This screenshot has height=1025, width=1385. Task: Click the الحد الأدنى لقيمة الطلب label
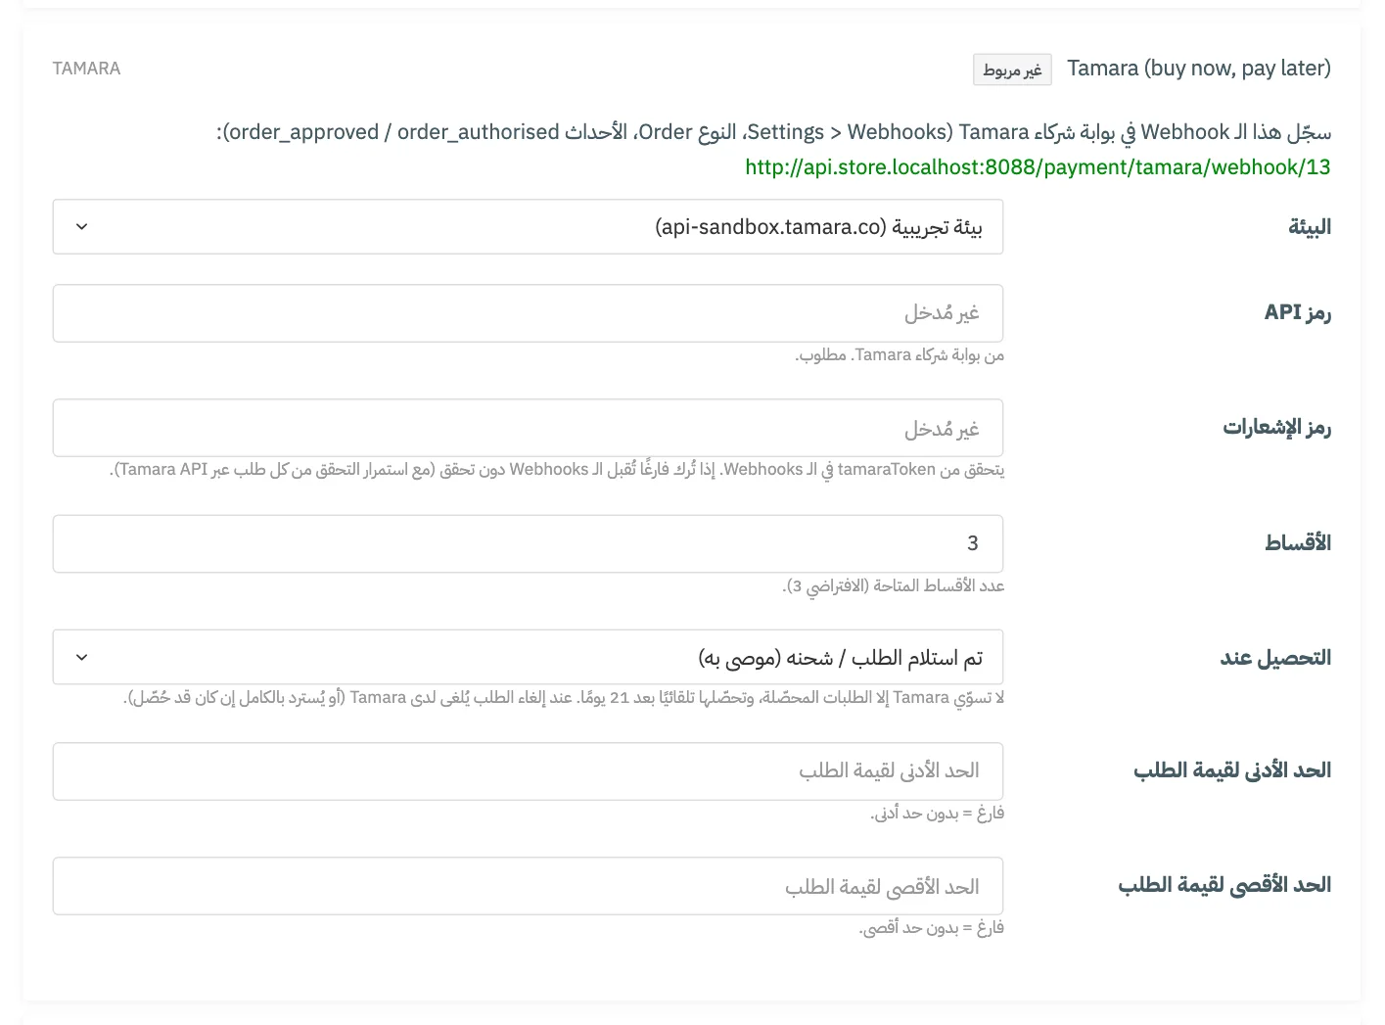point(1232,770)
